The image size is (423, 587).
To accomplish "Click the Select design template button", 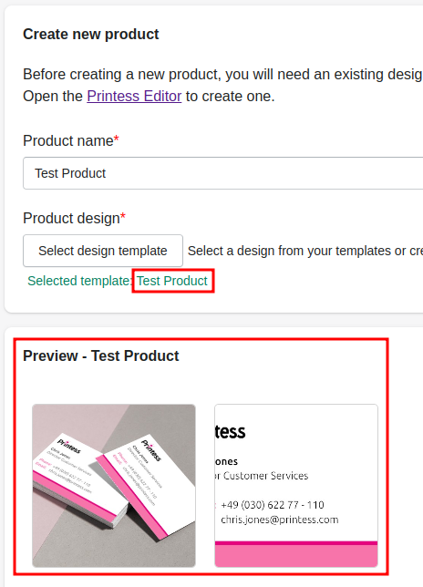I will (x=103, y=251).
